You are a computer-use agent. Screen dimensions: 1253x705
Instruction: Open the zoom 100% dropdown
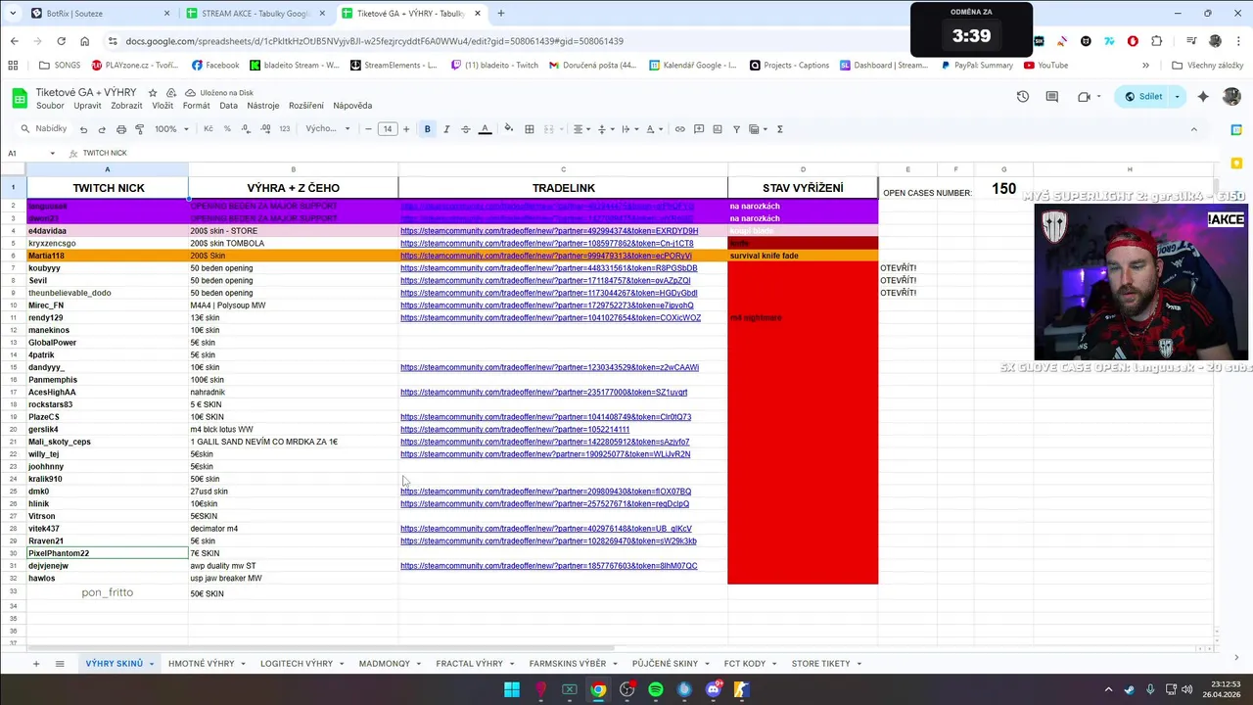coord(171,129)
